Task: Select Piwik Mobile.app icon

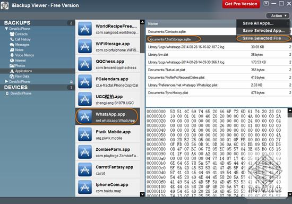Action: pyautogui.click(x=85, y=134)
